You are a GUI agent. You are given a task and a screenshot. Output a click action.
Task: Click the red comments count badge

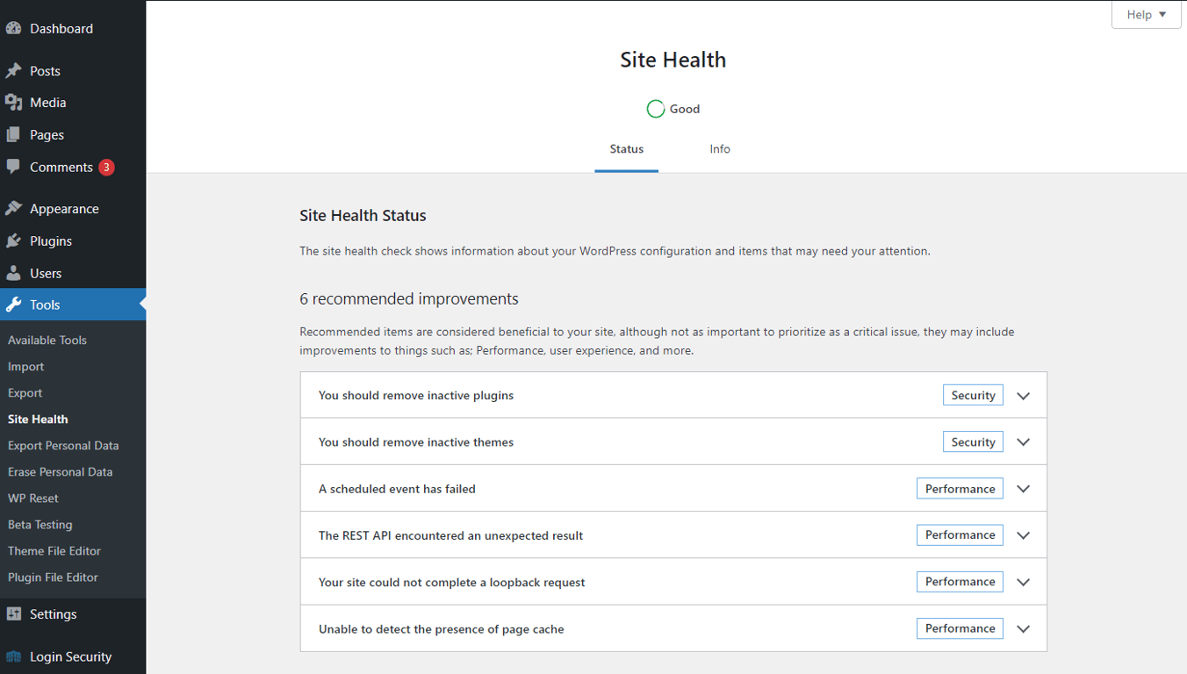[x=107, y=167]
